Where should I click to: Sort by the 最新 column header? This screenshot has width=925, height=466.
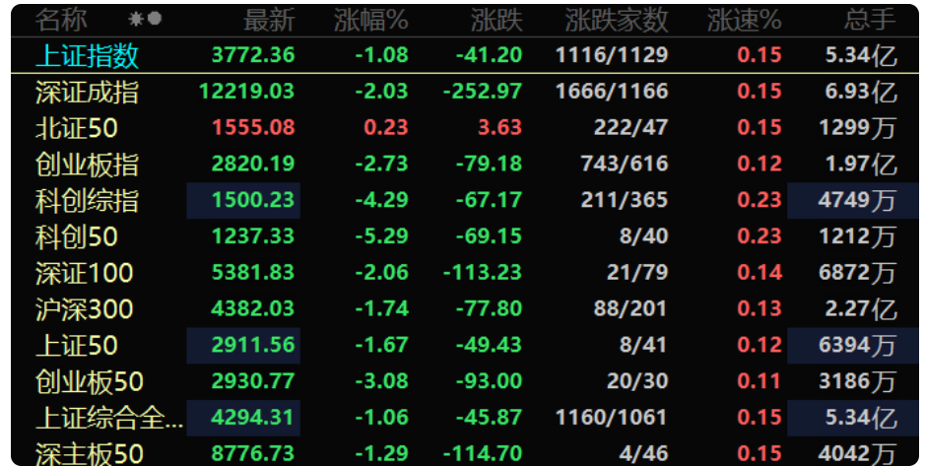[269, 20]
